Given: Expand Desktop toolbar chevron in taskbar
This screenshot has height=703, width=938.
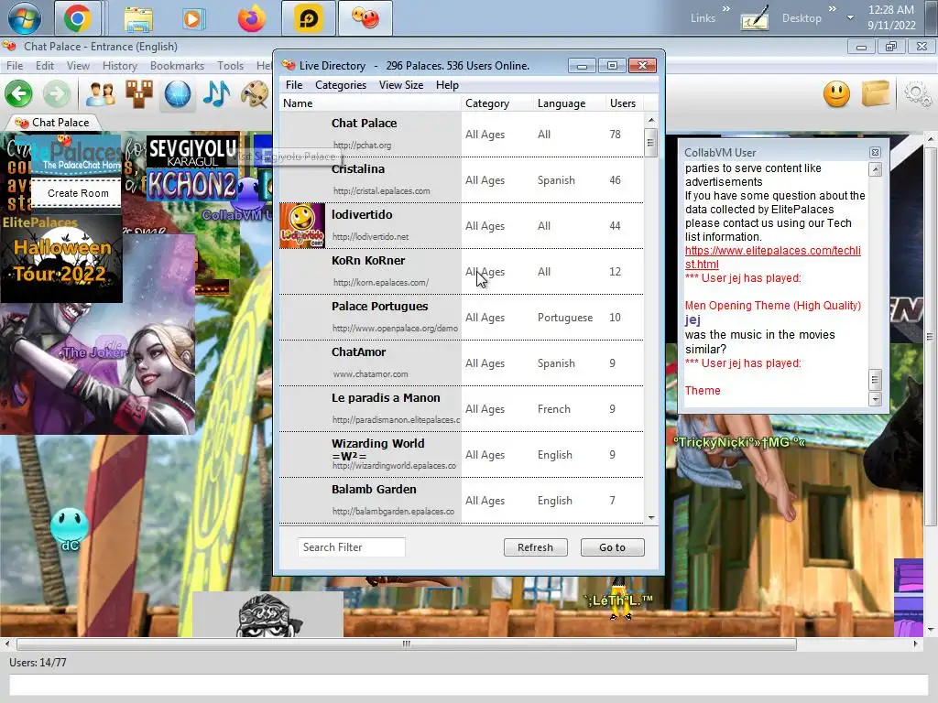Looking at the screenshot, I should [832, 8].
